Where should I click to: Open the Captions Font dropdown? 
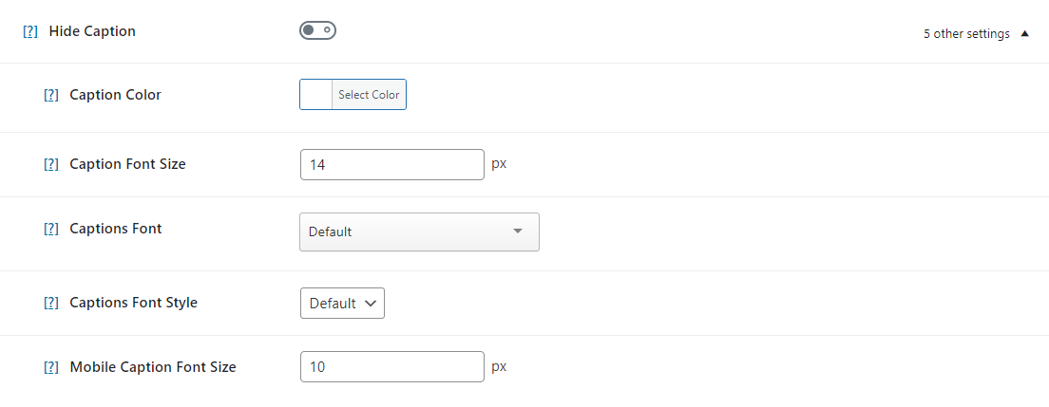[x=419, y=231]
